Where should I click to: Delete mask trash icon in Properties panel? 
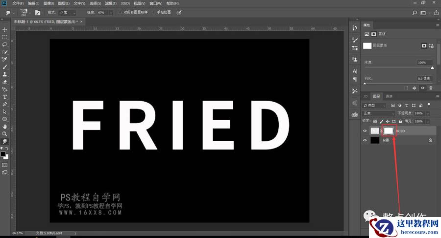(x=431, y=88)
